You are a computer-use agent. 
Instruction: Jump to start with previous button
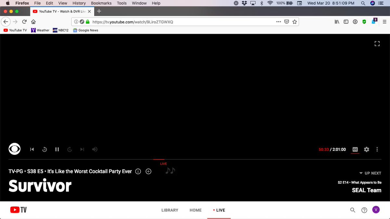32,149
